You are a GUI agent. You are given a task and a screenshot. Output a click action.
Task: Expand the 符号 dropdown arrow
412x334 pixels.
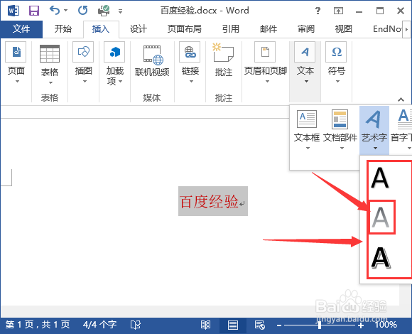pos(337,82)
